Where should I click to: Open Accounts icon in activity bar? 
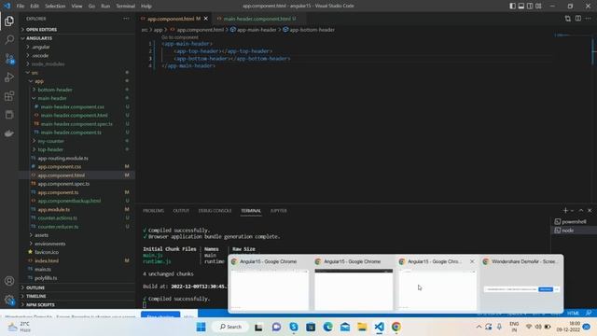coord(9,281)
